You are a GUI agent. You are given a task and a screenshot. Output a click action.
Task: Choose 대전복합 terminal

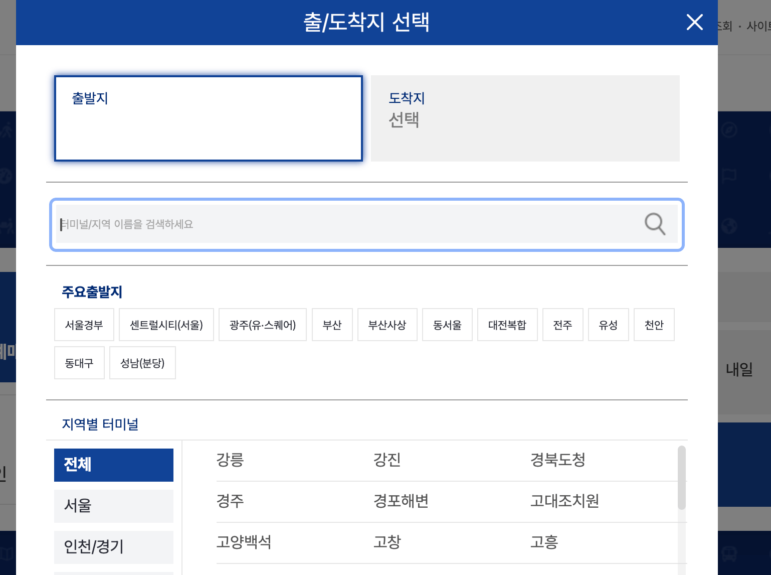tap(507, 325)
